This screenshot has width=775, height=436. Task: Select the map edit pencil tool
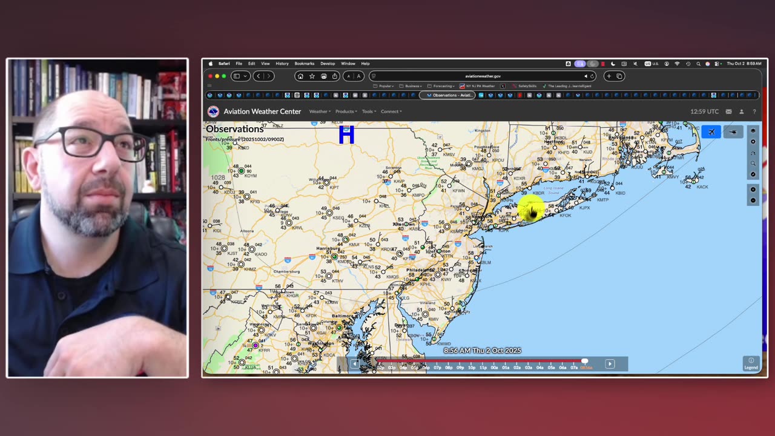coord(753,174)
